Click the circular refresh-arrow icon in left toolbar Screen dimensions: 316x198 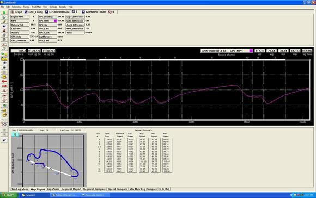click(4, 17)
